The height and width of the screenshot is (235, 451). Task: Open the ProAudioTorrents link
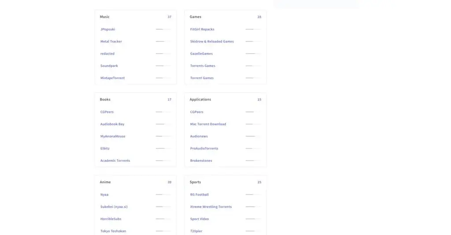[204, 148]
